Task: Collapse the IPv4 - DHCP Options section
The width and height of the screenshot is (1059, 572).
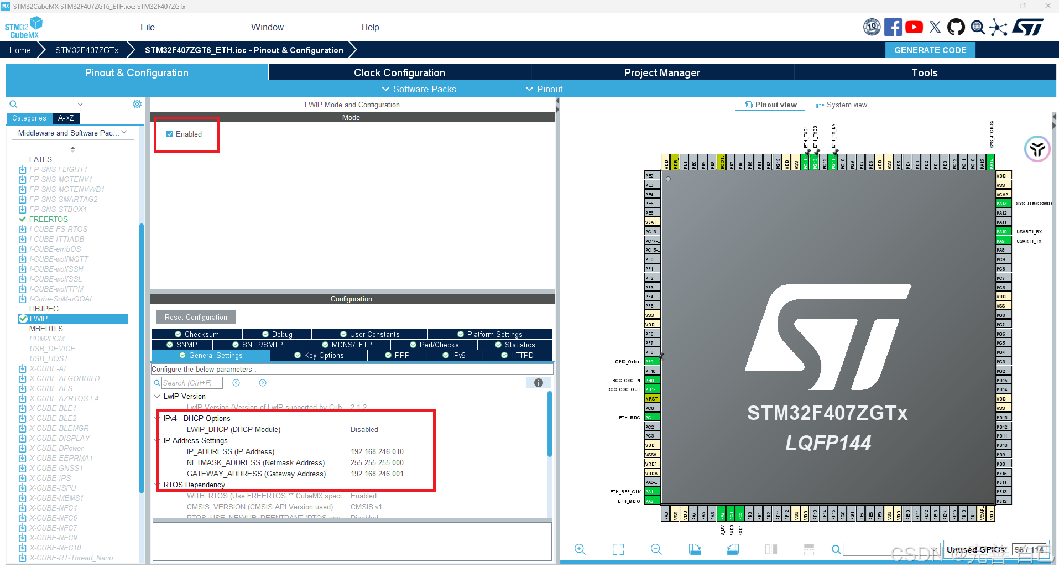Action: coord(157,418)
